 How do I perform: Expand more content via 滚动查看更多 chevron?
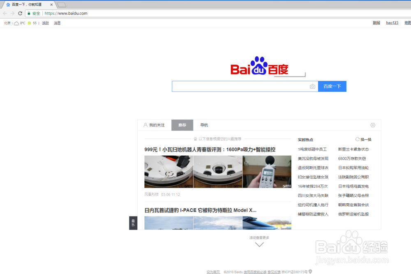point(259,244)
